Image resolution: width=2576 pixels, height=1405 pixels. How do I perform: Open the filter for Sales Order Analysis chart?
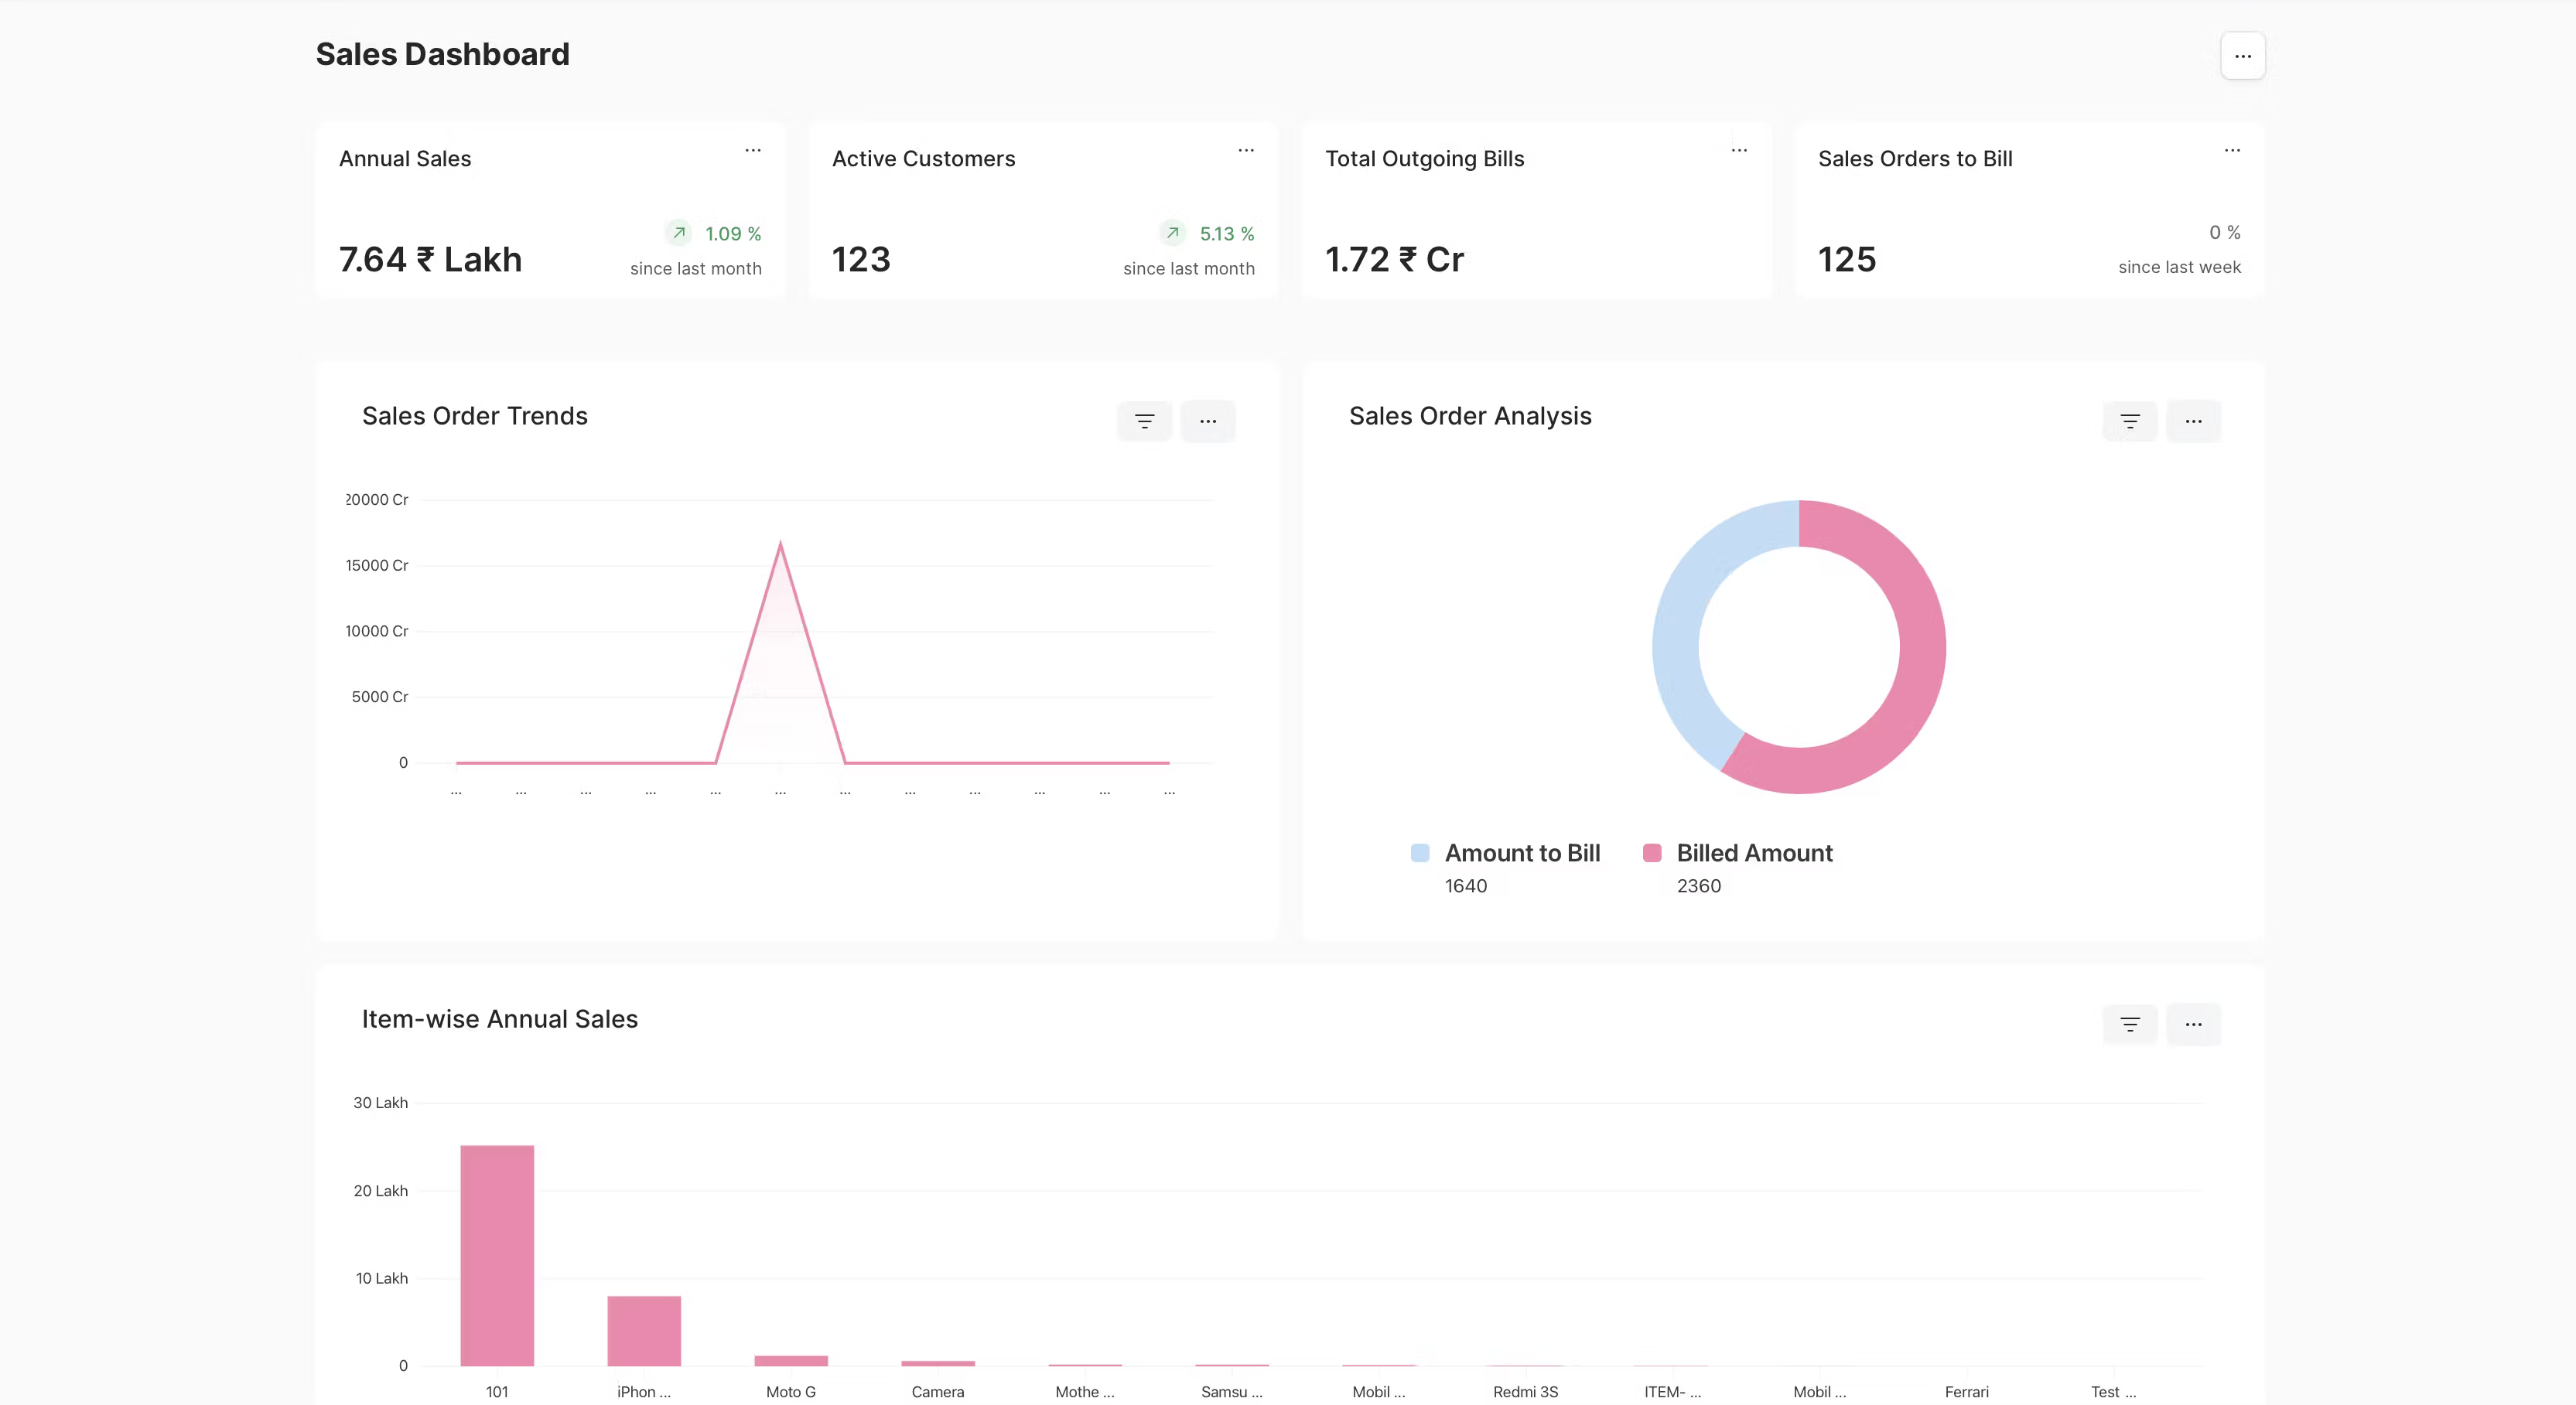click(x=2129, y=421)
